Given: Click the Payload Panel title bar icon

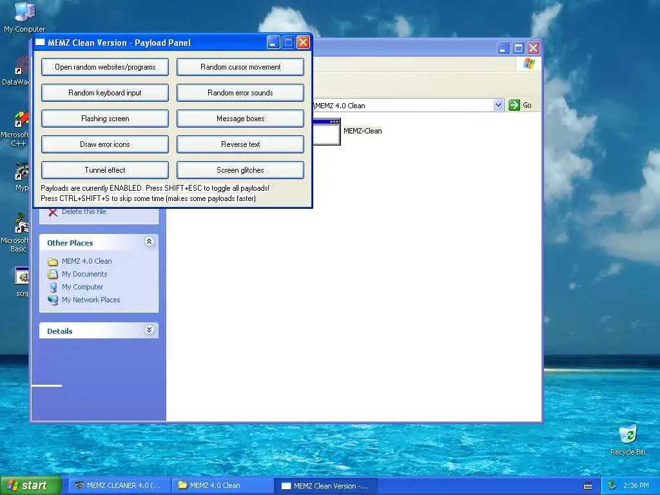Looking at the screenshot, I should (40, 42).
